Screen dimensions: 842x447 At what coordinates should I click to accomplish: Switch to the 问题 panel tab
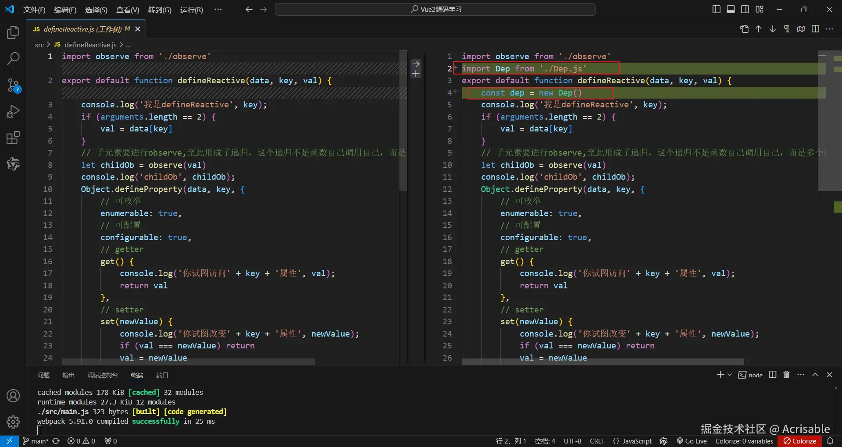(43, 375)
